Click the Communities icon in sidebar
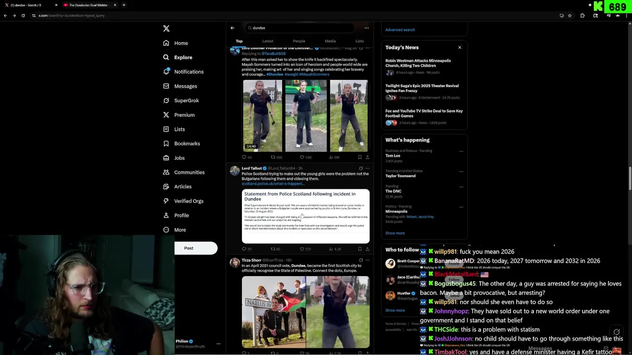The height and width of the screenshot is (355, 632). [x=166, y=172]
